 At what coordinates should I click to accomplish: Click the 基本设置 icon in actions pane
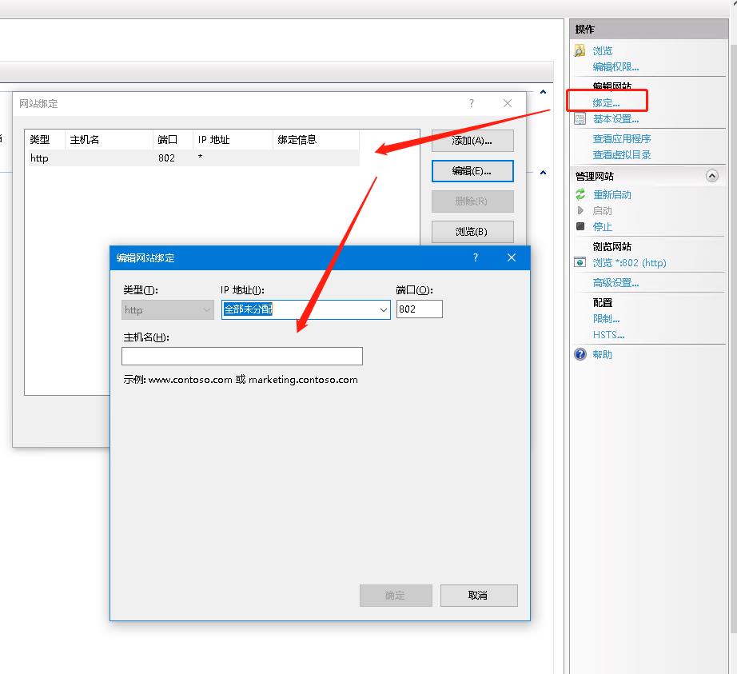pos(580,119)
